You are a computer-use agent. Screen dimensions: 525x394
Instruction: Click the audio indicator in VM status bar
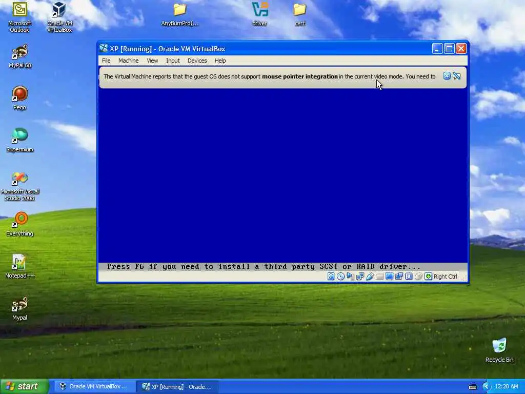coord(350,277)
